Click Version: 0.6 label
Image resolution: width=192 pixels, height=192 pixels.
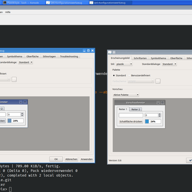[x=115, y=160]
